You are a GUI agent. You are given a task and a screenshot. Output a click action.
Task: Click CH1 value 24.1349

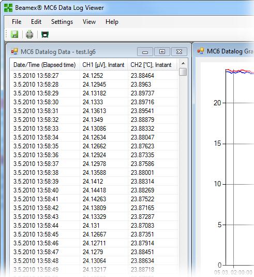[x=93, y=120]
